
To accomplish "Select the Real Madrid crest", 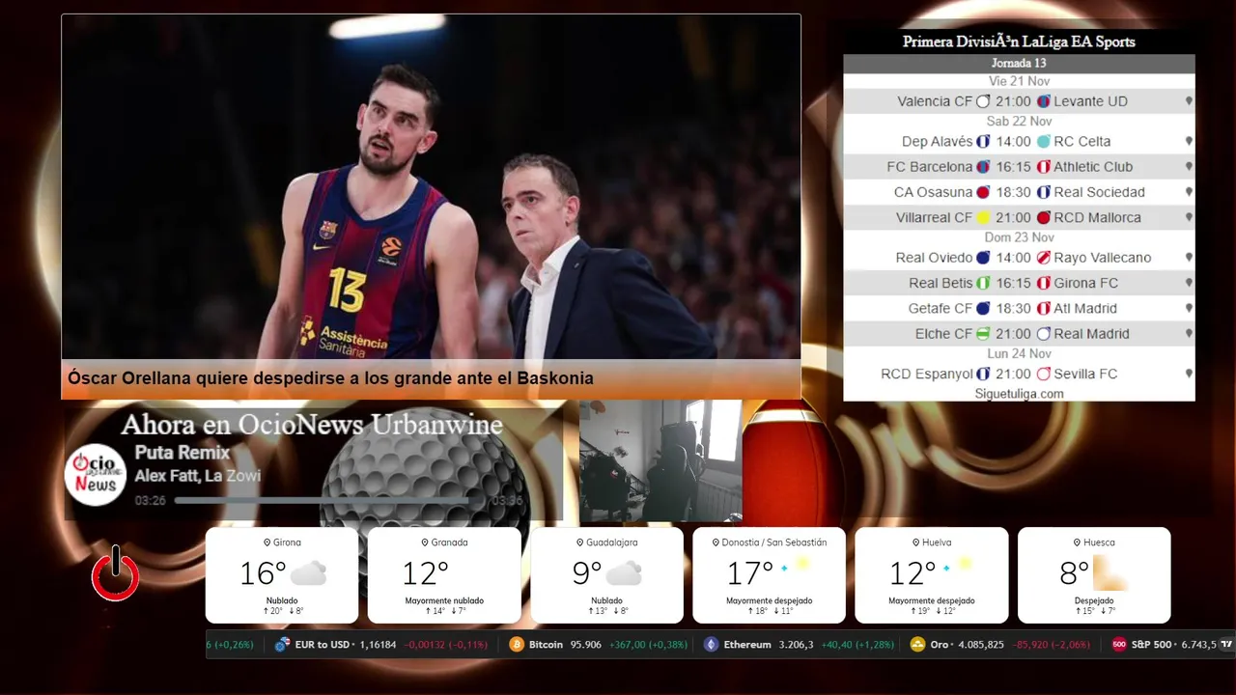I will pos(1044,334).
